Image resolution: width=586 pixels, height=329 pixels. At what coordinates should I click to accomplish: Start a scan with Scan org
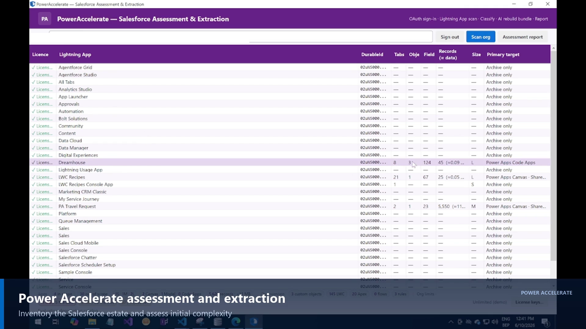[x=481, y=37]
